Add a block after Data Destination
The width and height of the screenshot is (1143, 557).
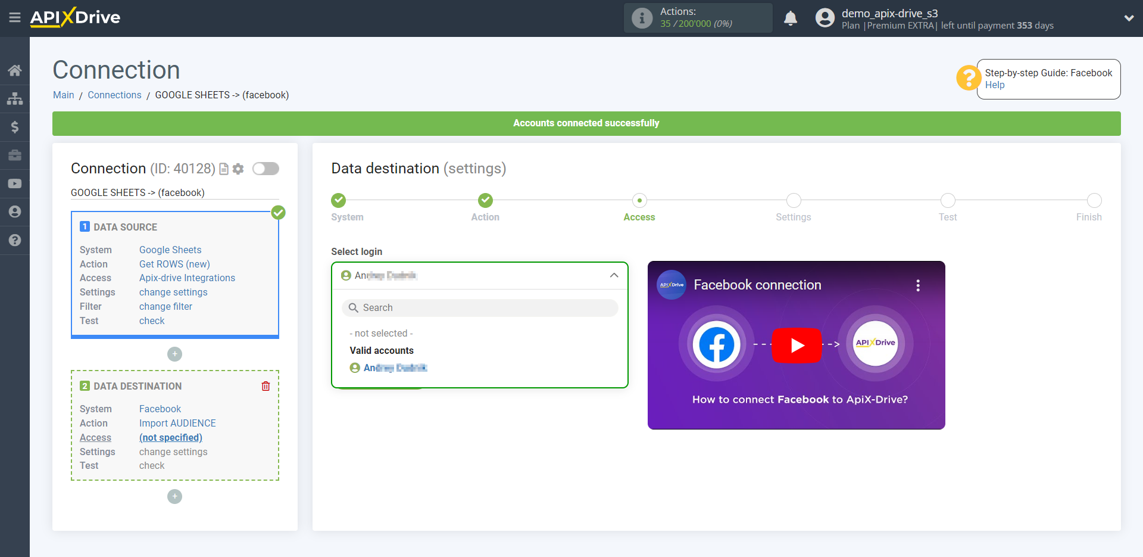(x=174, y=496)
